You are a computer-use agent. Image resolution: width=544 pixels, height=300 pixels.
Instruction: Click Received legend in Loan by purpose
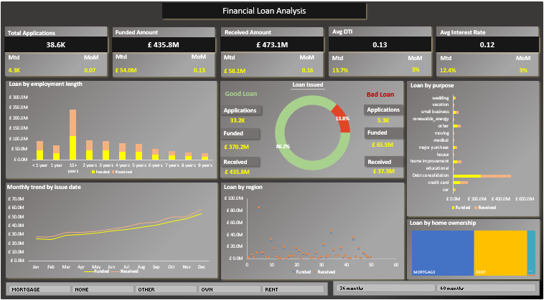click(484, 208)
